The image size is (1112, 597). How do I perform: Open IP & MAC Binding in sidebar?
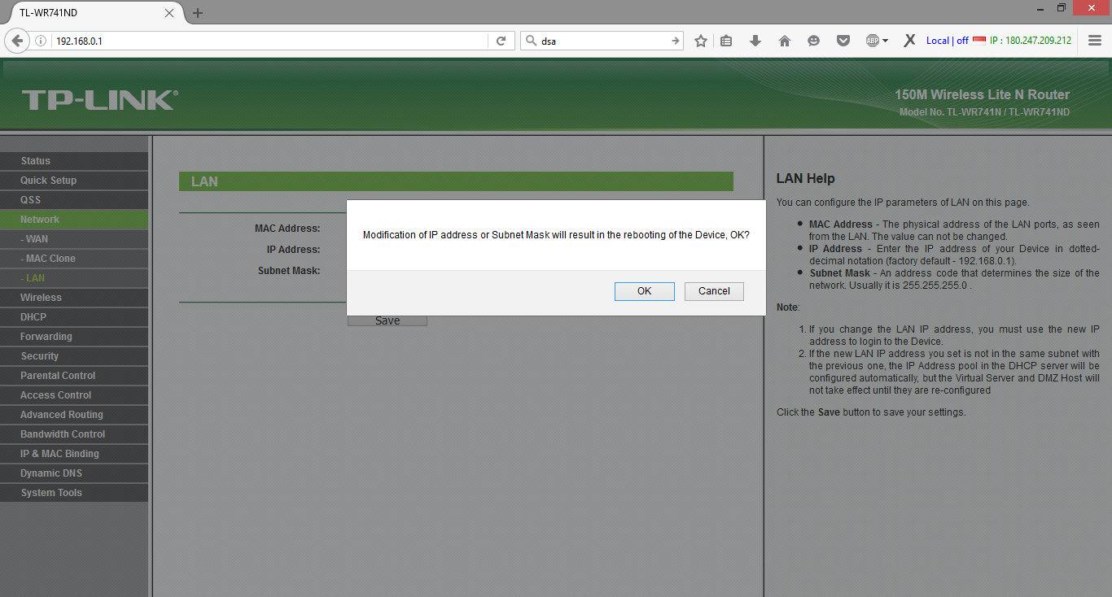(74, 454)
